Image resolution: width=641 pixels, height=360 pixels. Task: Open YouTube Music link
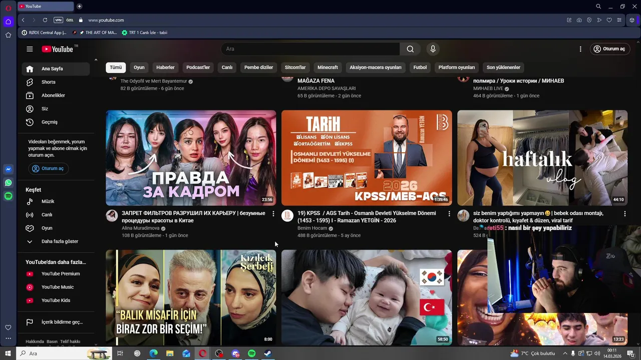click(56, 287)
